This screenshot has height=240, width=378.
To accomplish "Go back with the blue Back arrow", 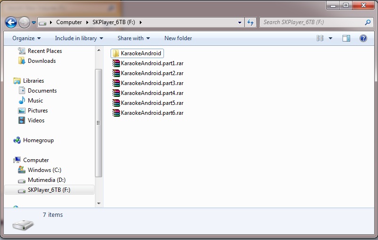I will [11, 22].
